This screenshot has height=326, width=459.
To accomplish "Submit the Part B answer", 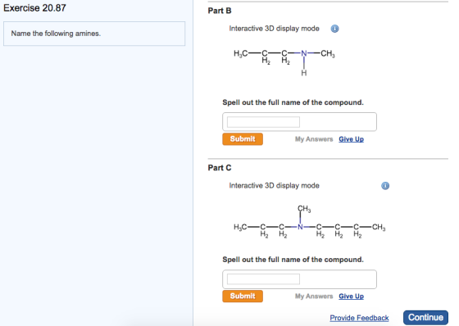I will tap(243, 139).
